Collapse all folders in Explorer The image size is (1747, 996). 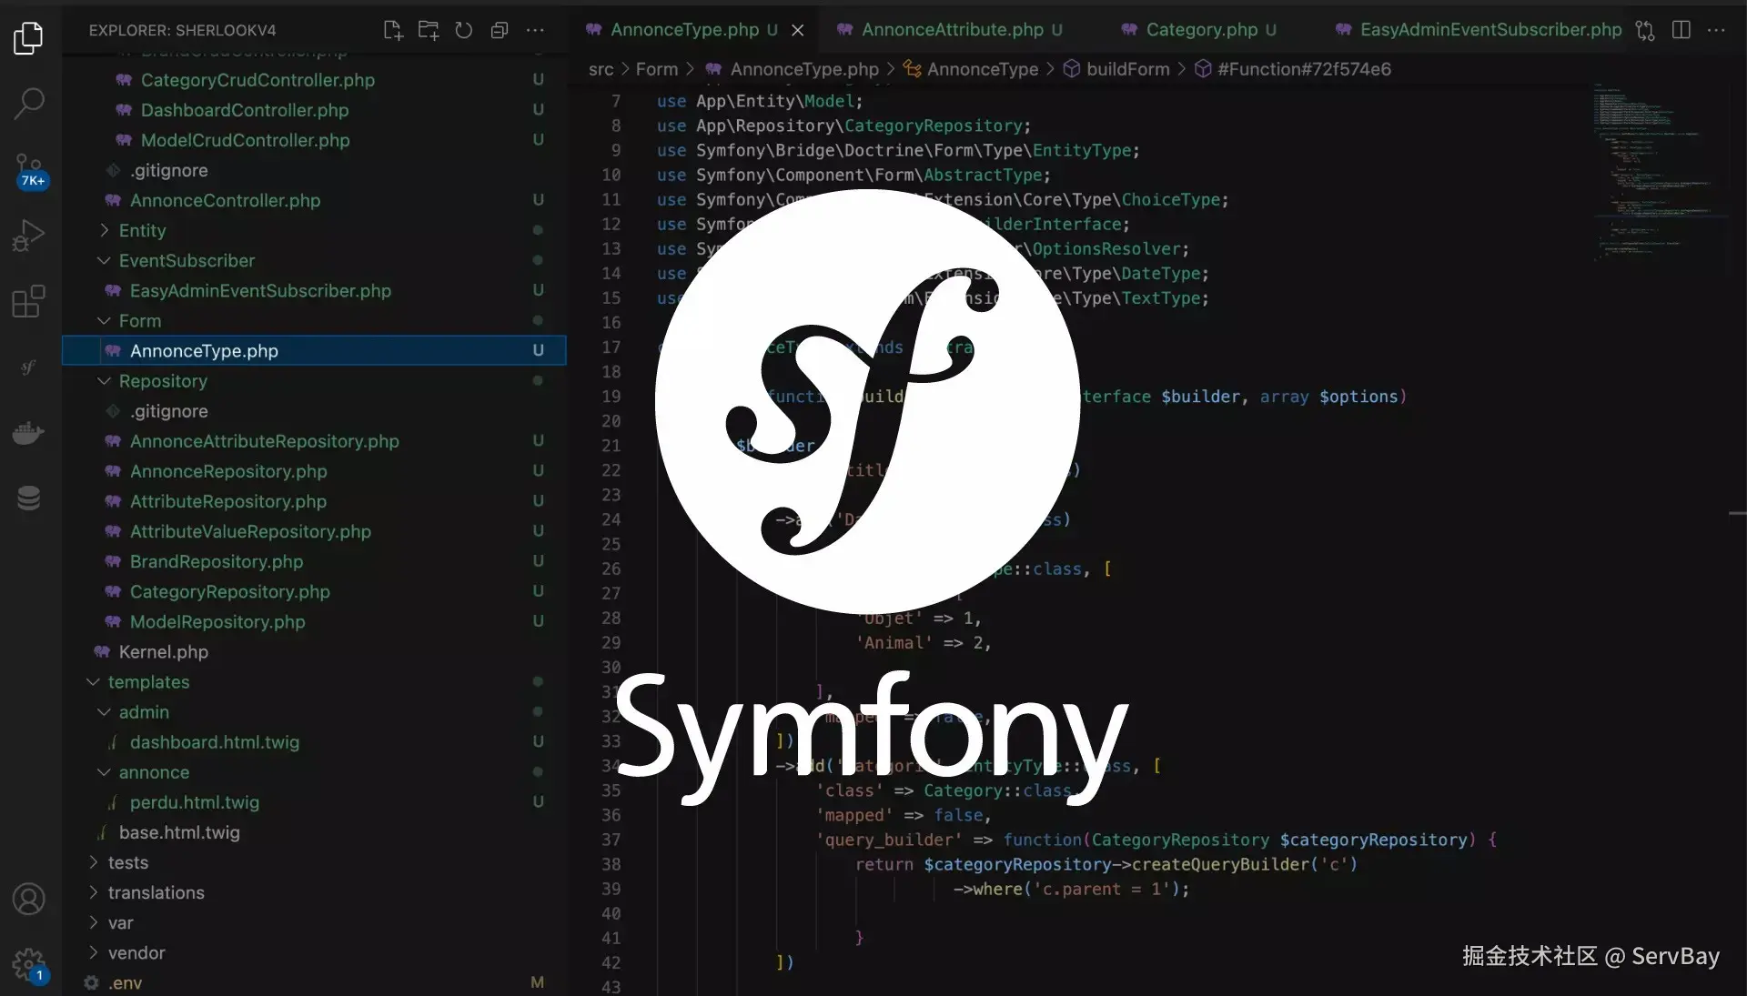click(500, 30)
